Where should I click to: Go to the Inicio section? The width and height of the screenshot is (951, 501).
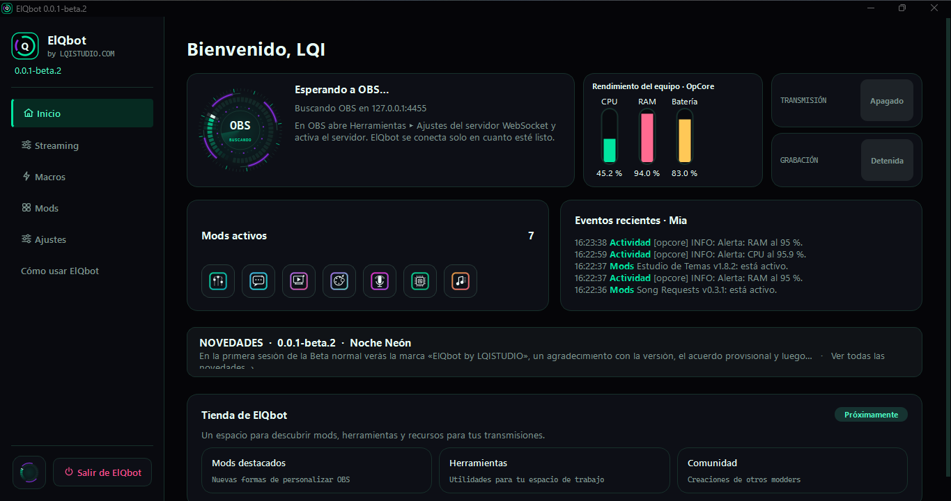[82, 113]
